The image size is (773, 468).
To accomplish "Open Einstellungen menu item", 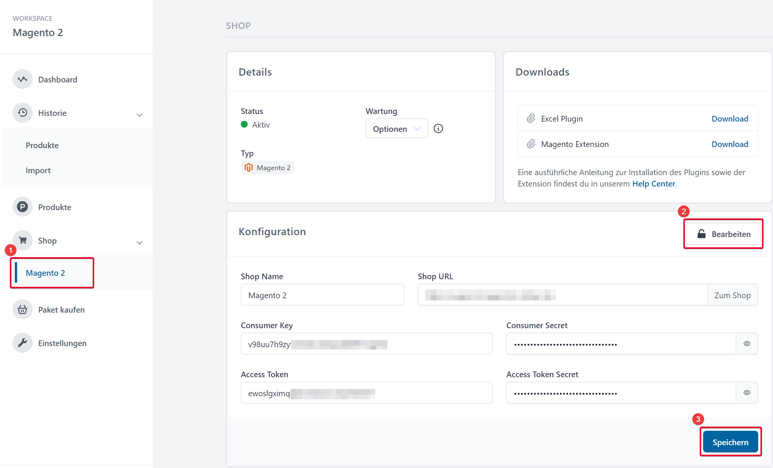I will click(x=62, y=343).
